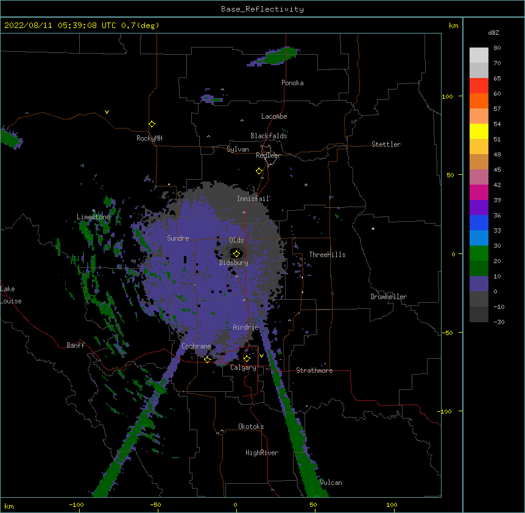Select the magenta 39-42 dBZ legend swatch
525x513 pixels.
pyautogui.click(x=479, y=192)
